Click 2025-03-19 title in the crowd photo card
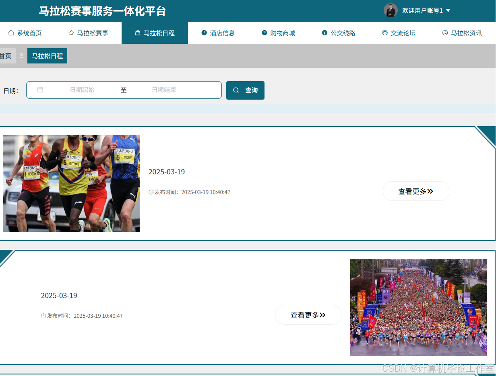 point(59,296)
